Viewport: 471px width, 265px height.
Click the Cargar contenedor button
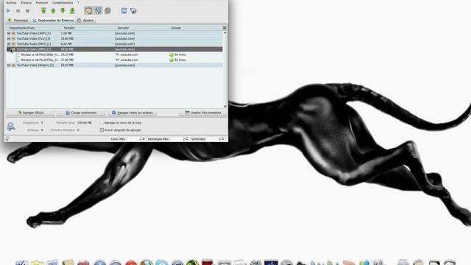coord(81,113)
